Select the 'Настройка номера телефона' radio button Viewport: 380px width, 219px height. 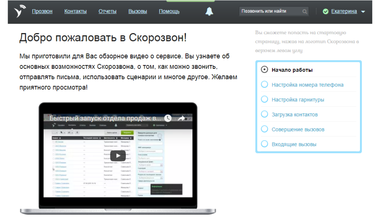264,85
